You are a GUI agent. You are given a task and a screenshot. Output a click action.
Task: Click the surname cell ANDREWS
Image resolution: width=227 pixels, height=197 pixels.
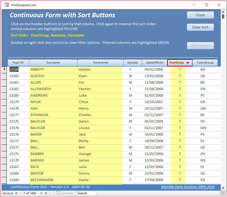[x=53, y=96]
